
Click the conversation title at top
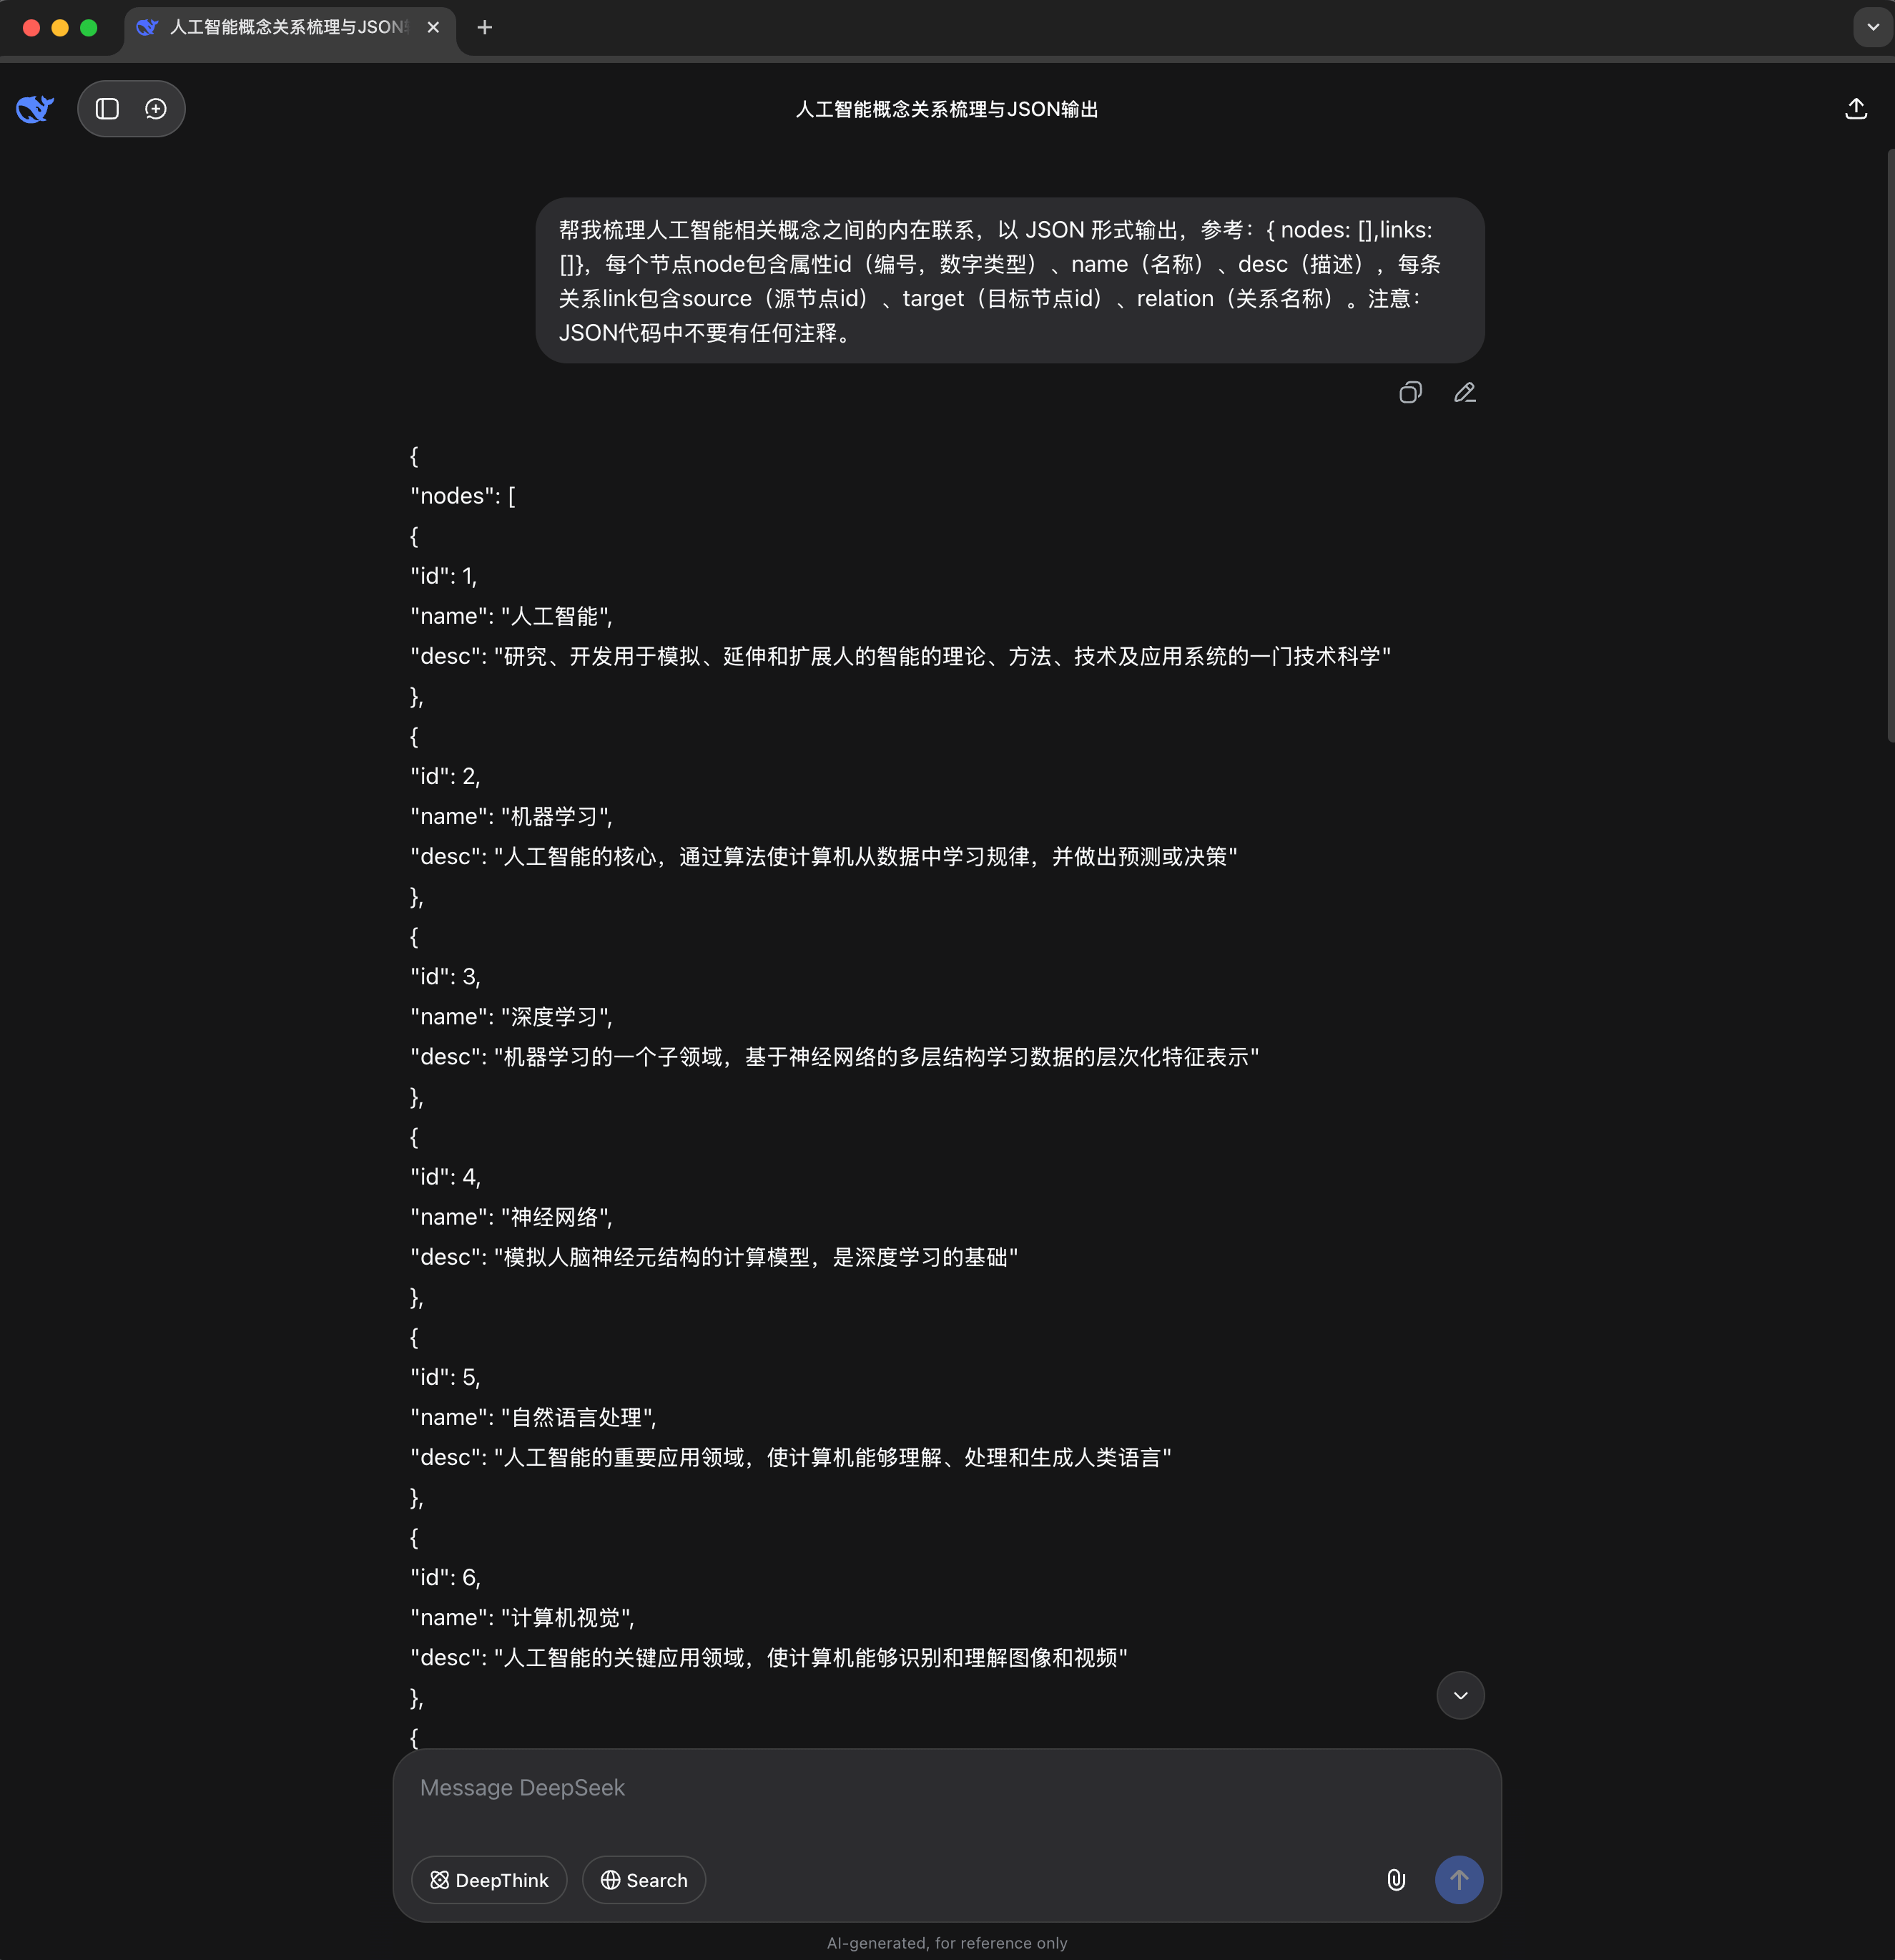click(x=947, y=109)
